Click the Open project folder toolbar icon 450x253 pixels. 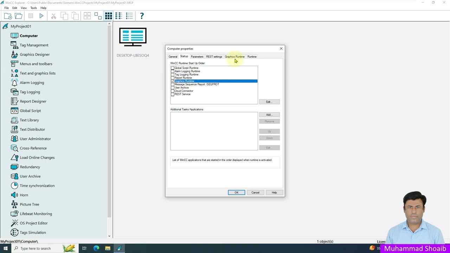(x=19, y=16)
